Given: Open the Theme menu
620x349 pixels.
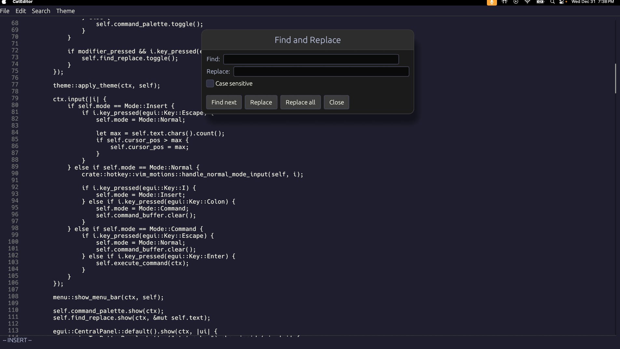Looking at the screenshot, I should [x=65, y=11].
